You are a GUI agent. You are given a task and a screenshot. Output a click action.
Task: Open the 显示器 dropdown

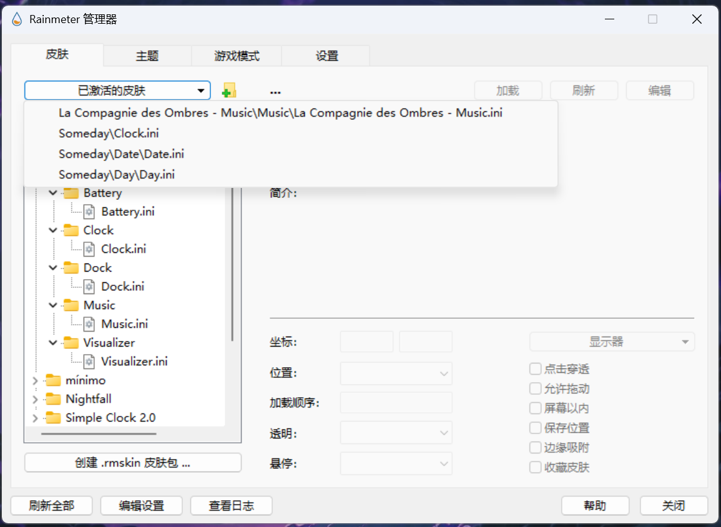pyautogui.click(x=612, y=342)
